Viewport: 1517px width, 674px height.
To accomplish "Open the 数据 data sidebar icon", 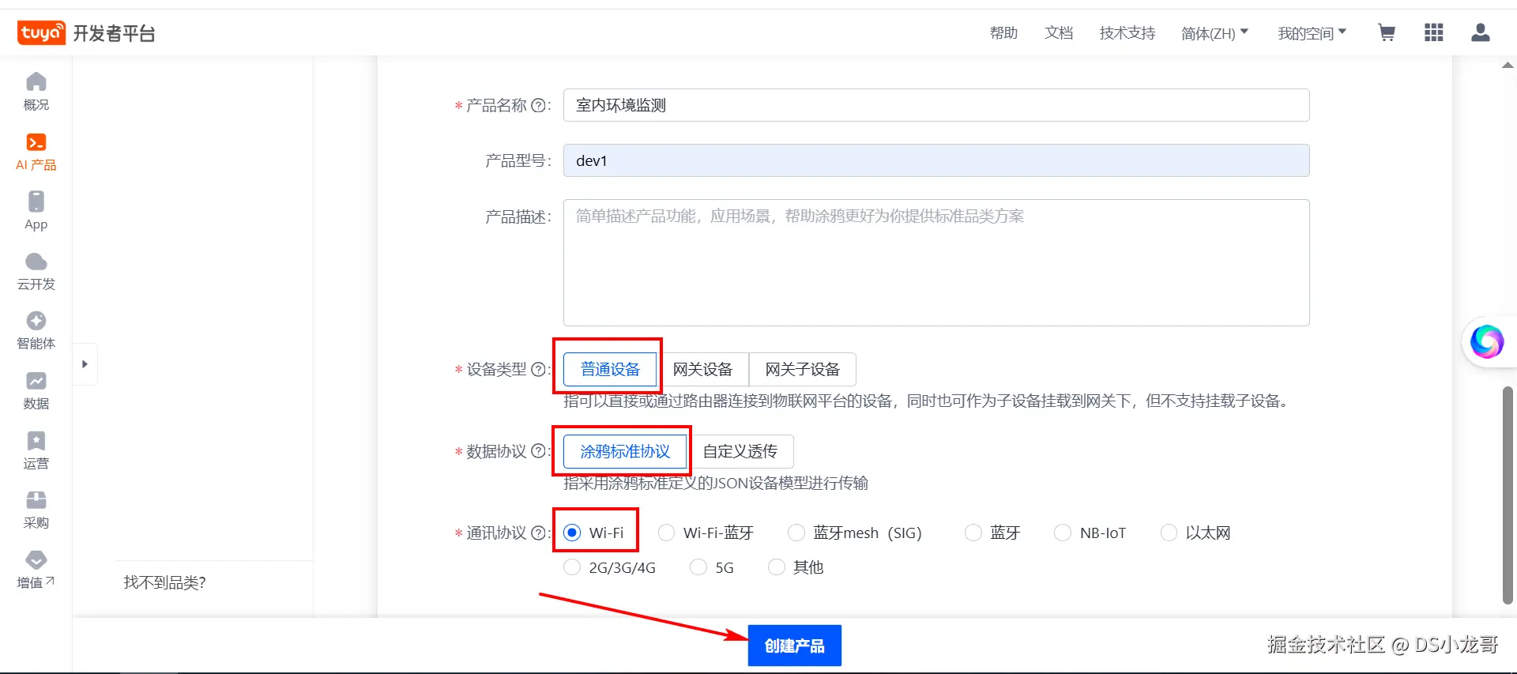I will point(36,390).
